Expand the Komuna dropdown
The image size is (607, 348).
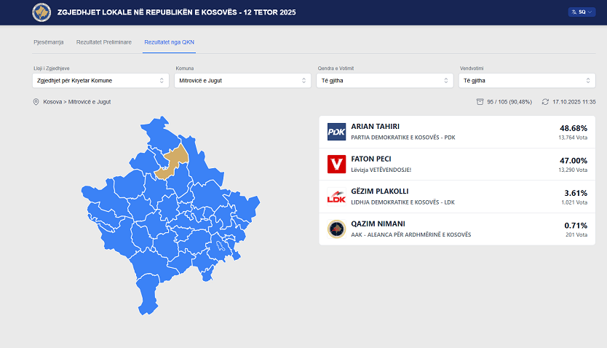pyautogui.click(x=242, y=80)
